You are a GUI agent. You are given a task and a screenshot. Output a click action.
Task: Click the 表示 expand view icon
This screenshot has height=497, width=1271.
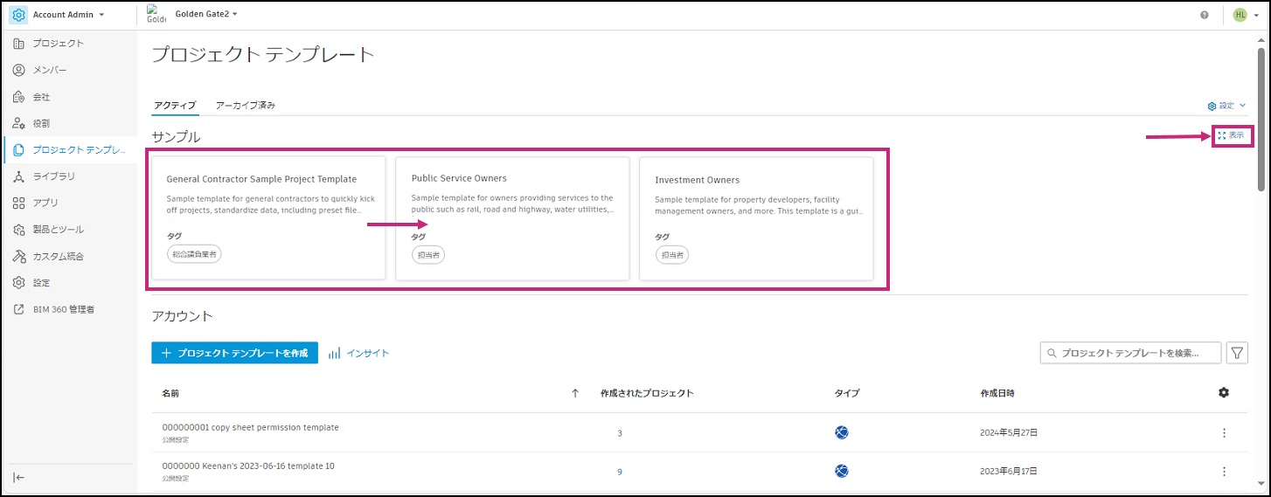(x=1222, y=135)
